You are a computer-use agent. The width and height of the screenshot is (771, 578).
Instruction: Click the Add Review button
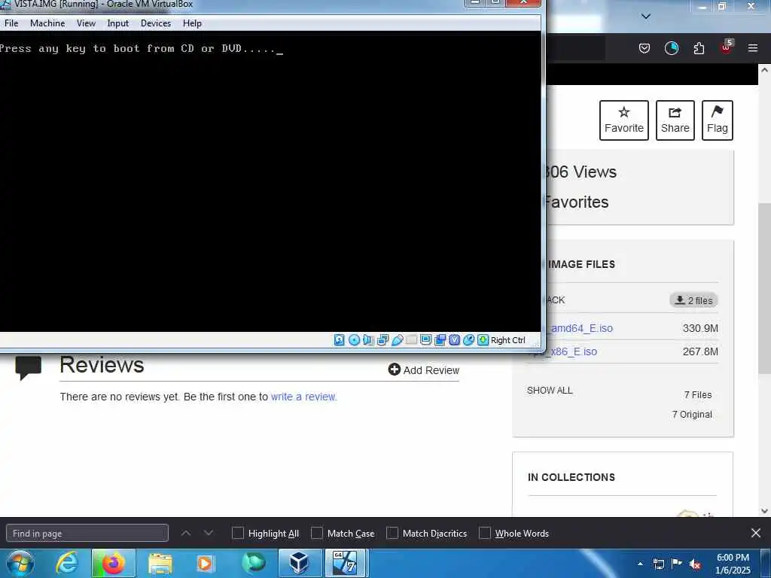click(423, 370)
